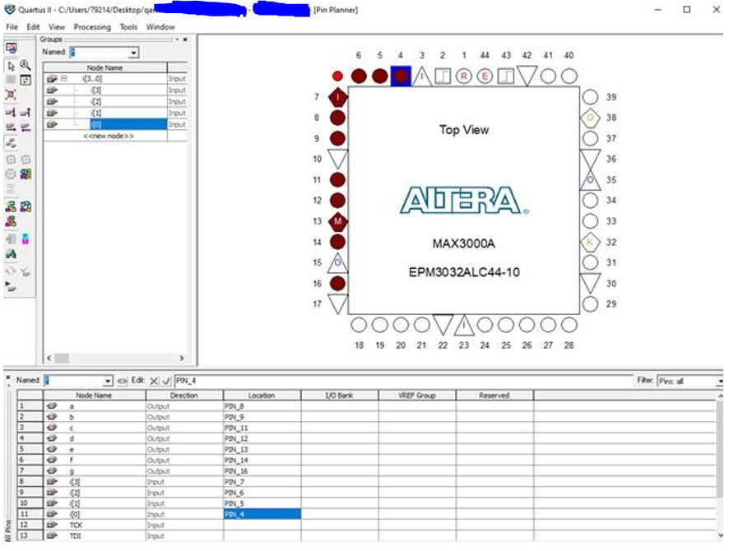Select dark red pin 8 circle

(337, 118)
